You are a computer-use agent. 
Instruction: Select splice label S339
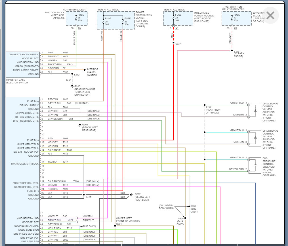pyautogui.click(x=193, y=206)
